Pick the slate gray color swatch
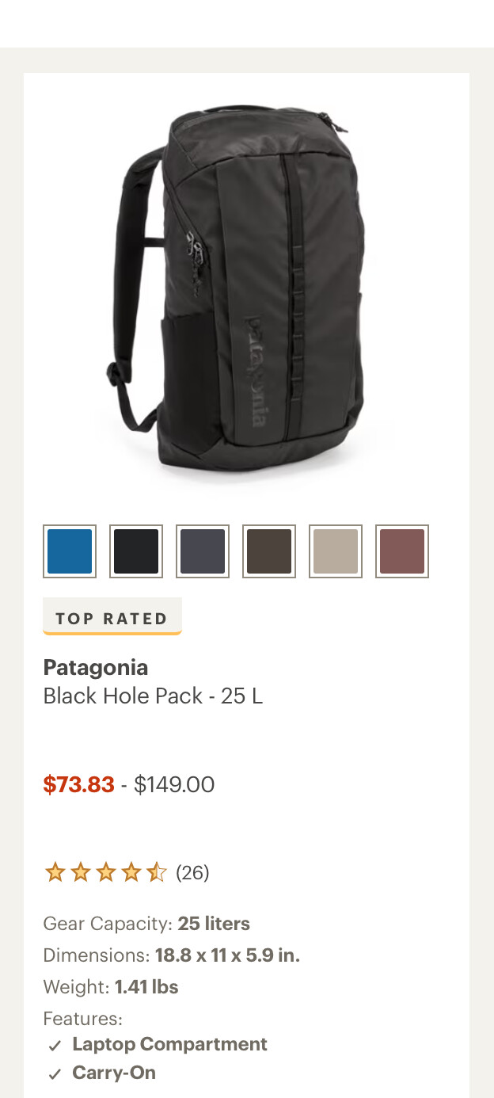The height and width of the screenshot is (1098, 494). click(203, 551)
